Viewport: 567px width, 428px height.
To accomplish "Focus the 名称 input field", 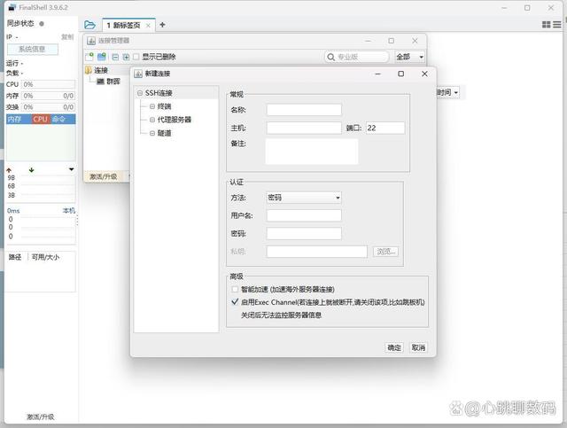I will coord(304,110).
